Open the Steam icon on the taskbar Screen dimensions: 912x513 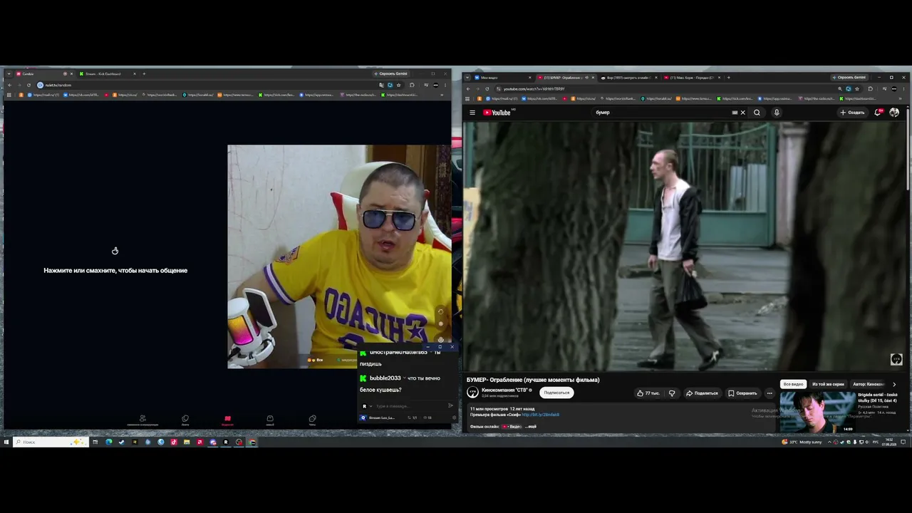[121, 442]
